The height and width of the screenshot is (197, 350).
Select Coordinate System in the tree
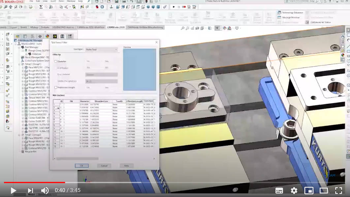pyautogui.click(x=35, y=61)
